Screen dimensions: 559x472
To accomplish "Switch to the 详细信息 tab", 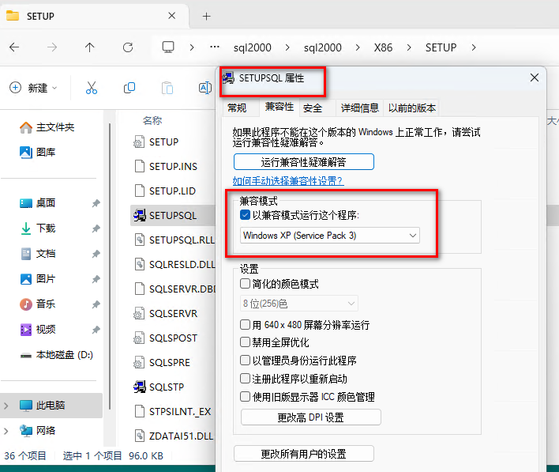I will (359, 108).
